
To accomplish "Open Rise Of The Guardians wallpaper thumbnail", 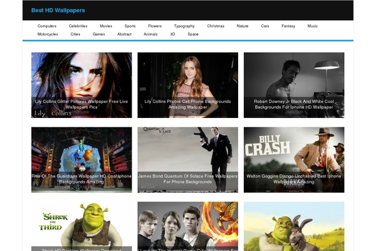I will coord(81,160).
